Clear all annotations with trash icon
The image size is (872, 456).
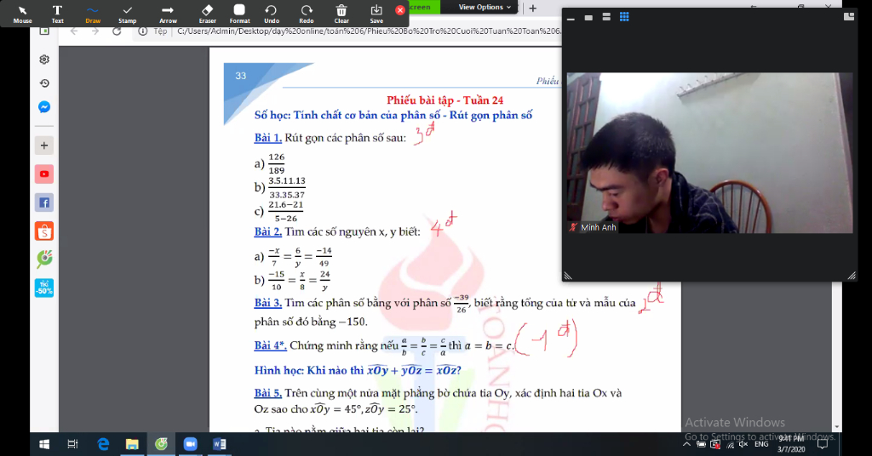[x=341, y=14]
